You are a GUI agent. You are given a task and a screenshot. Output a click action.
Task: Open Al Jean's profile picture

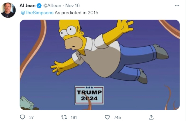[x=8, y=10]
